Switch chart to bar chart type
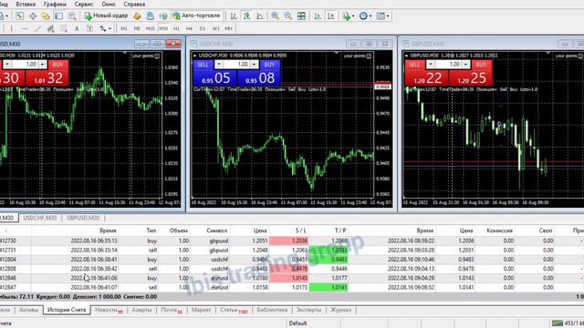Screen dimensions: 584x328 pos(234,15)
